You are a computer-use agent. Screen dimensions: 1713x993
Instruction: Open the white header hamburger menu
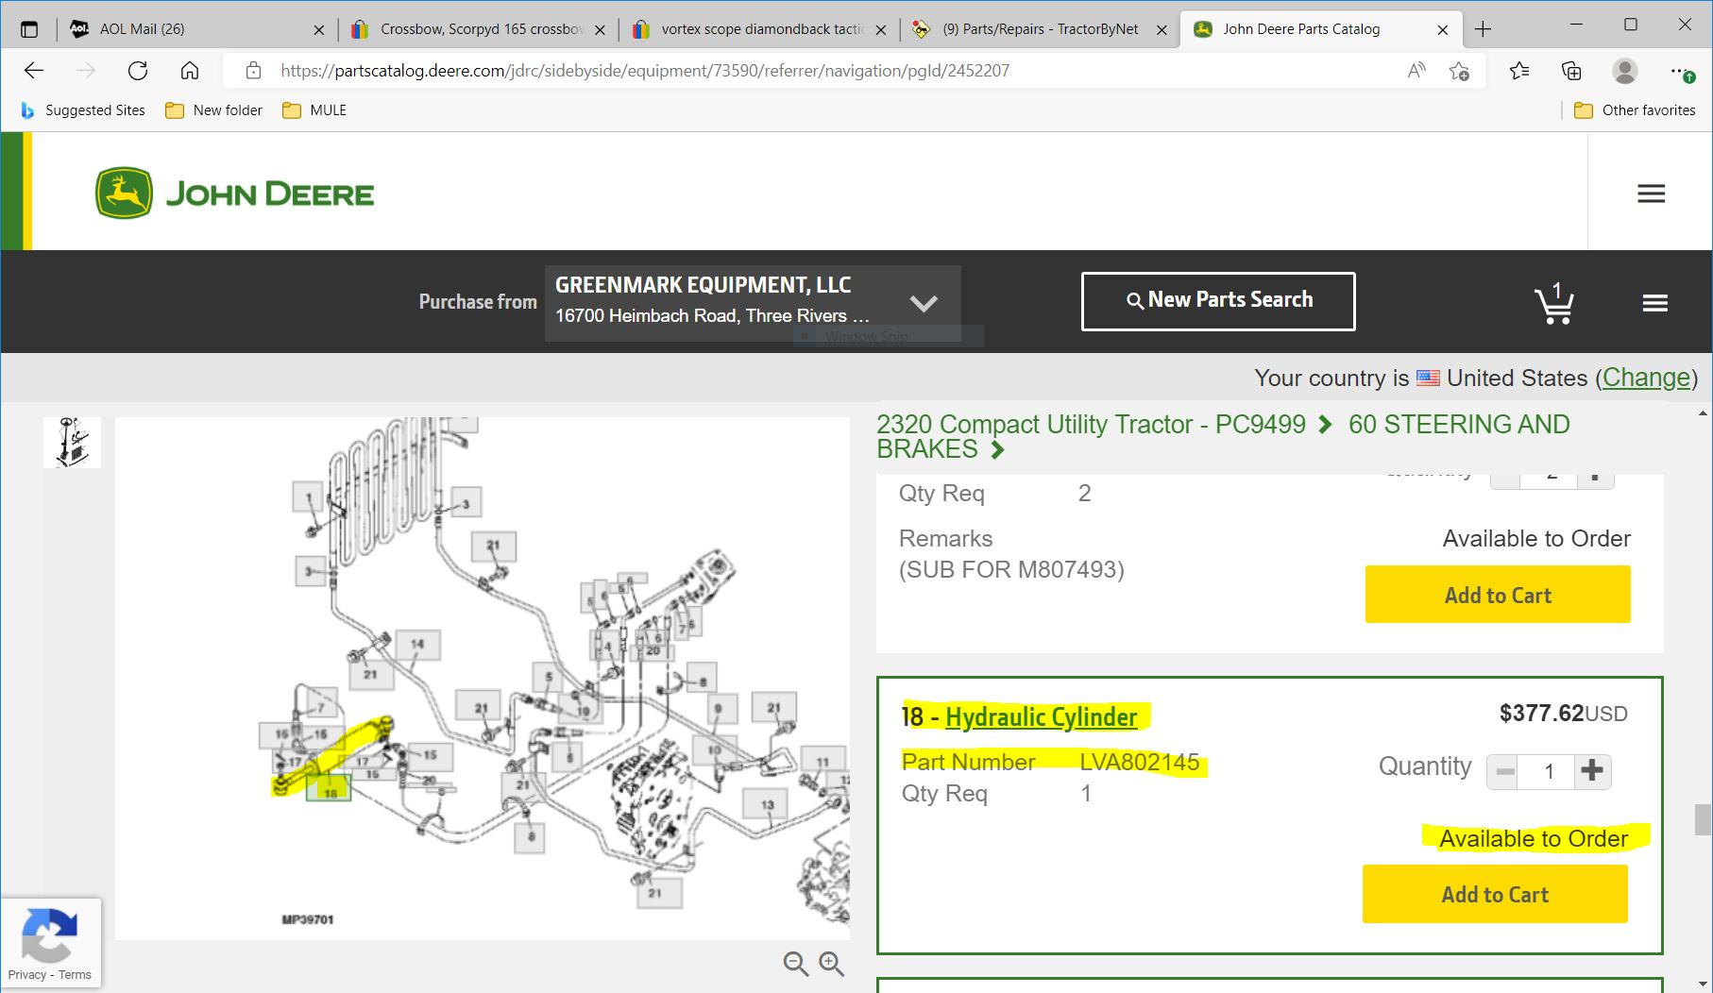[1651, 194]
